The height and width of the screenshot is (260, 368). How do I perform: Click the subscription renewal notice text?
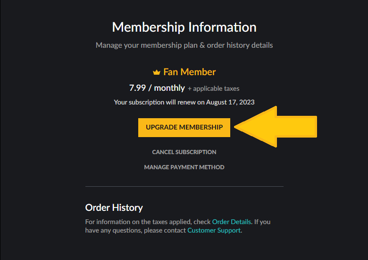click(184, 102)
